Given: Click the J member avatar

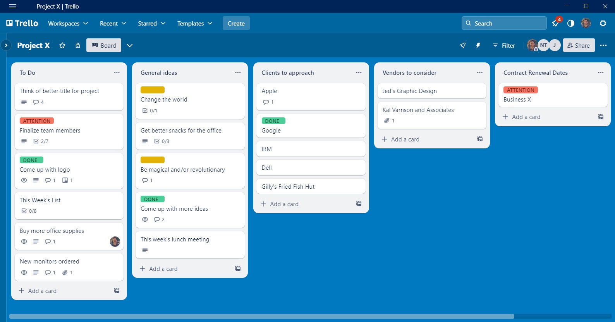Looking at the screenshot, I should tap(555, 45).
